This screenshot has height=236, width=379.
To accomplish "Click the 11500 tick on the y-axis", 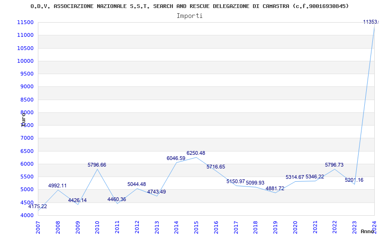I will click(25, 22).
